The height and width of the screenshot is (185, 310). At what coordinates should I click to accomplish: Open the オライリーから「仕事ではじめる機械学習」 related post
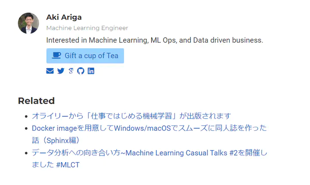coord(131,116)
